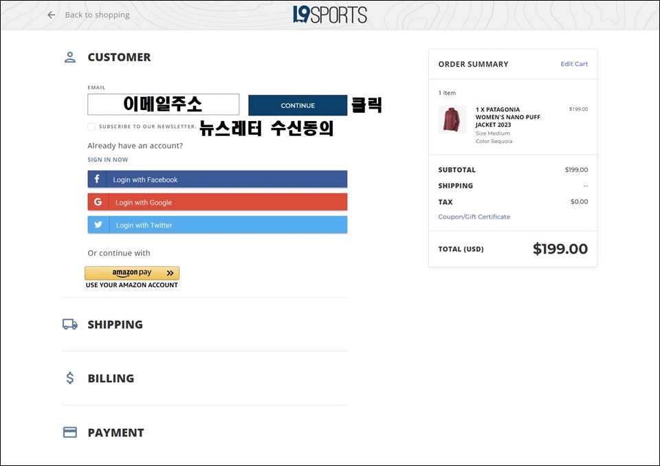Go back to shopping

point(97,15)
